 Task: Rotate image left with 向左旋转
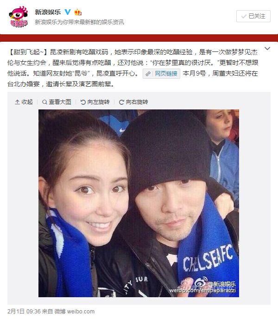(x=95, y=102)
